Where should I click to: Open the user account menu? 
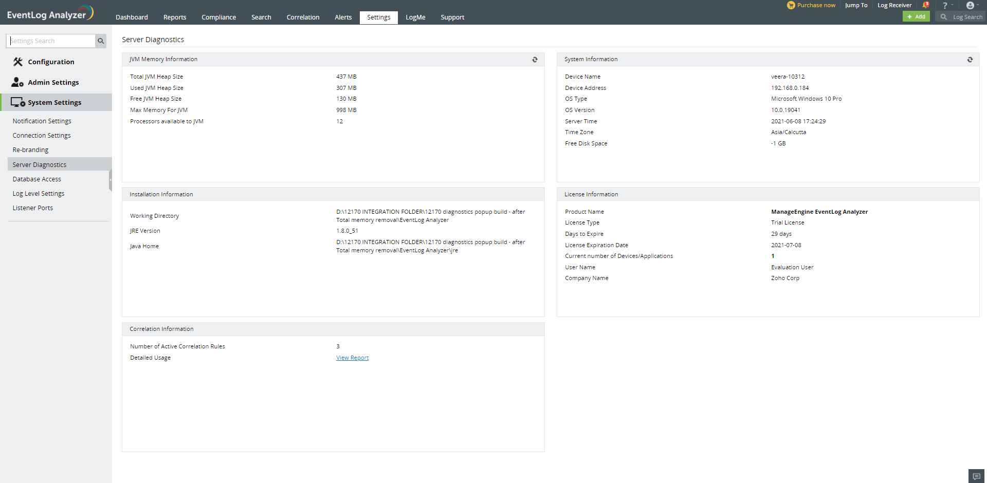click(x=972, y=5)
